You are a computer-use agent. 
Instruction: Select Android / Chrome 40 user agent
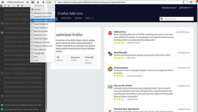42,46
